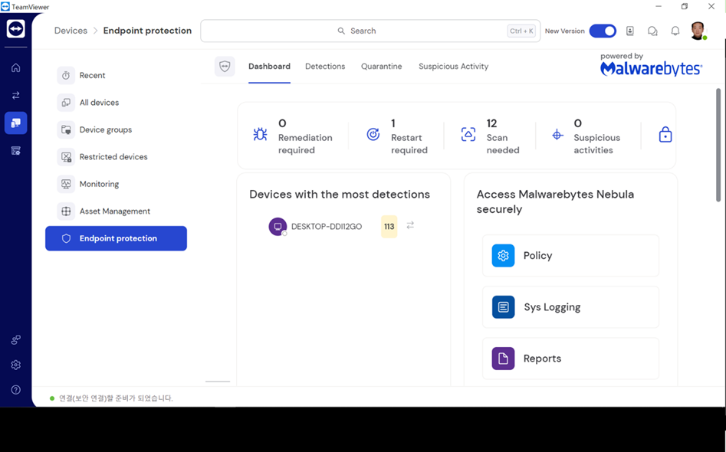Open All devices in the sidebar
726x452 pixels.
coord(117,103)
